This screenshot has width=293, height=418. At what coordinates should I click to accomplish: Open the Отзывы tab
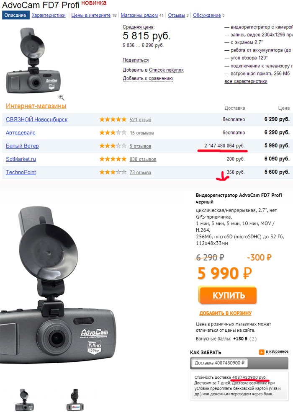click(176, 15)
